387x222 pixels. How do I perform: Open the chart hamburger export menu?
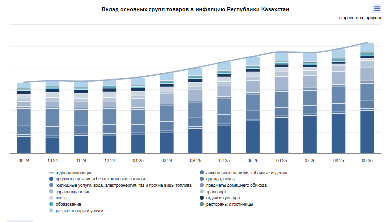tap(377, 8)
